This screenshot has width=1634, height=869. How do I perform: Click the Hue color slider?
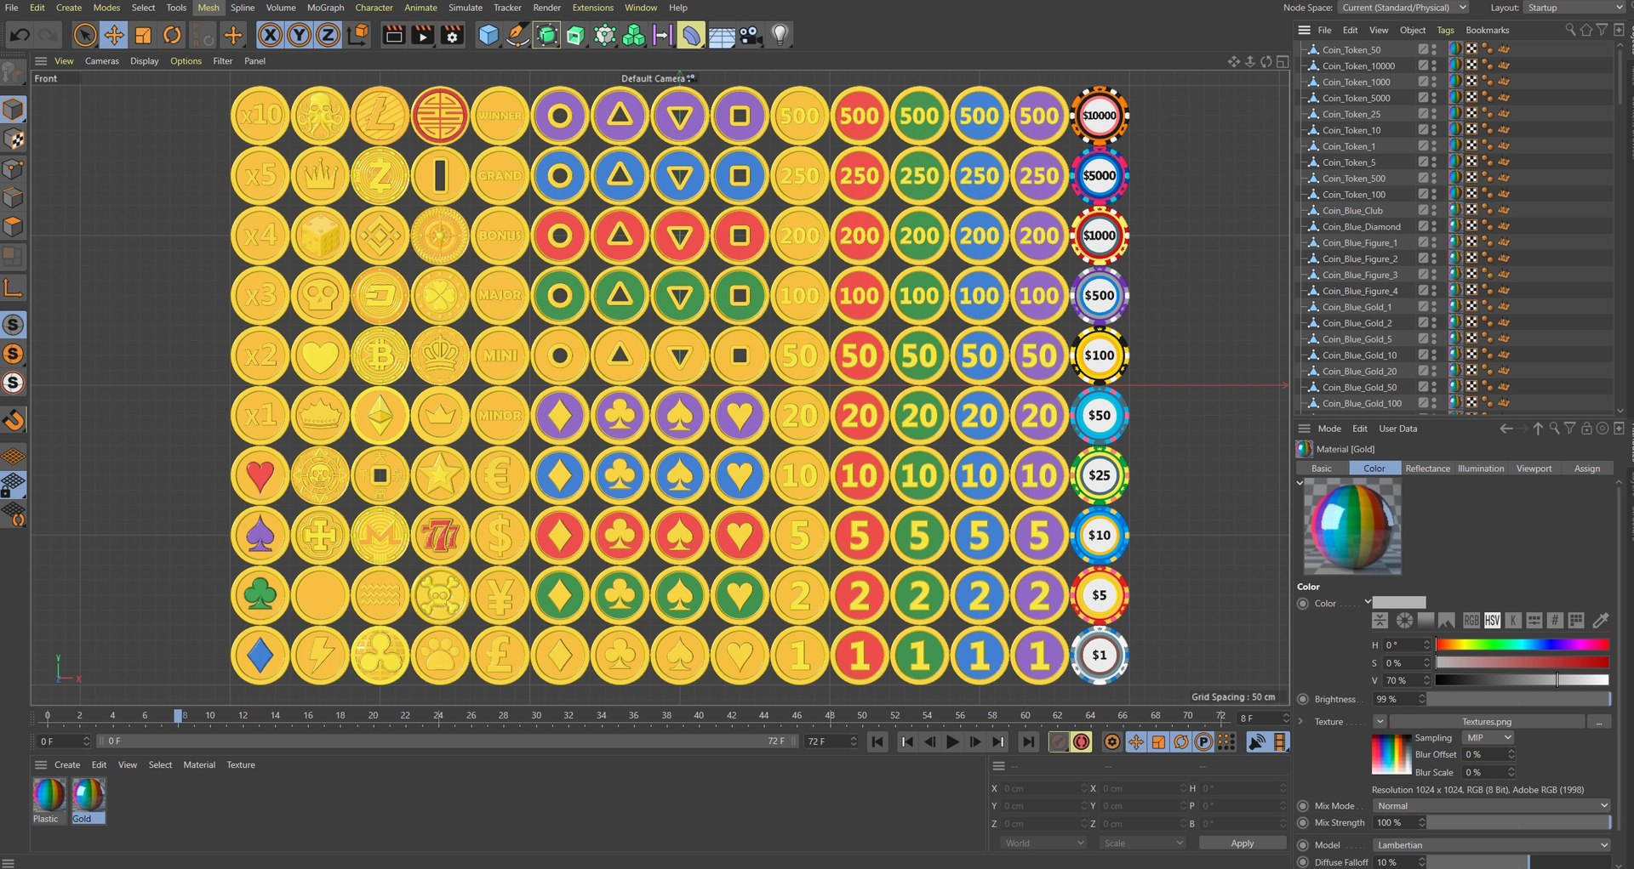coord(1523,645)
